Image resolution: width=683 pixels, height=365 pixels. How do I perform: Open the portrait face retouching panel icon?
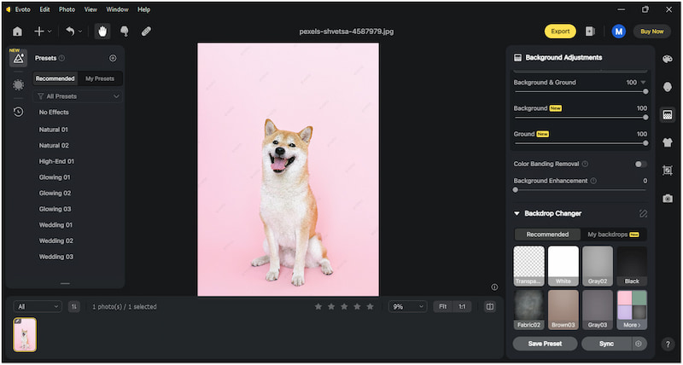668,87
